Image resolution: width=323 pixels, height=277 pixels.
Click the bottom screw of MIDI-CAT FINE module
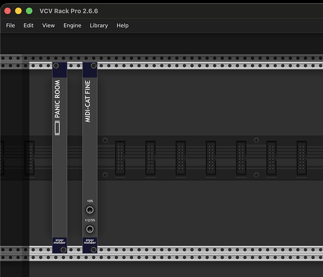[x=94, y=250]
